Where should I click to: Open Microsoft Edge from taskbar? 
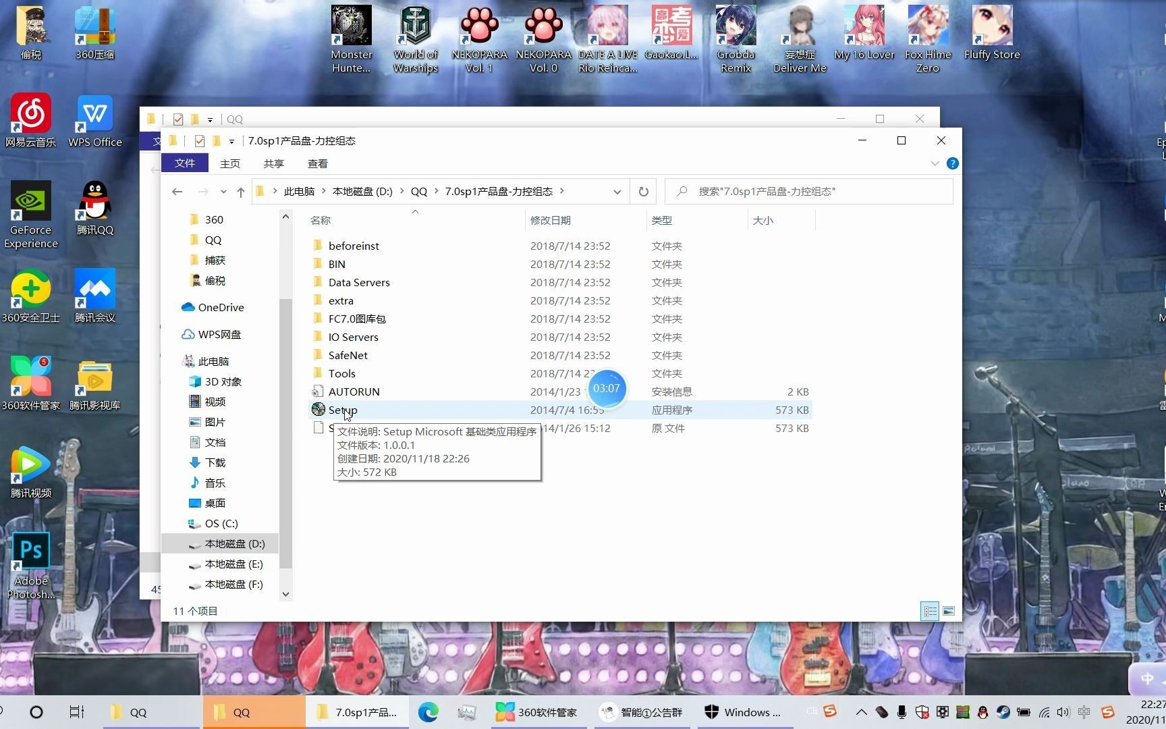[x=428, y=712]
